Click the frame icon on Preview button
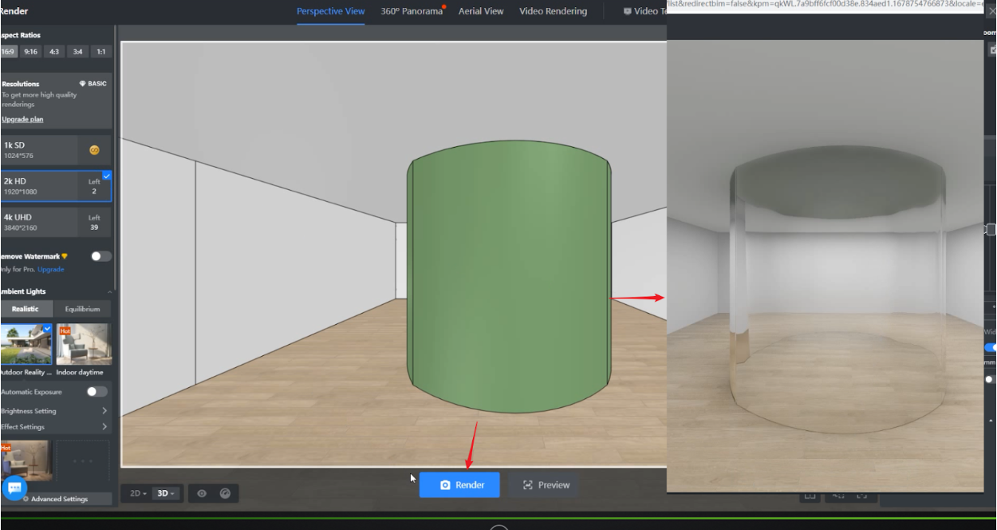This screenshot has width=997, height=530. pos(527,485)
